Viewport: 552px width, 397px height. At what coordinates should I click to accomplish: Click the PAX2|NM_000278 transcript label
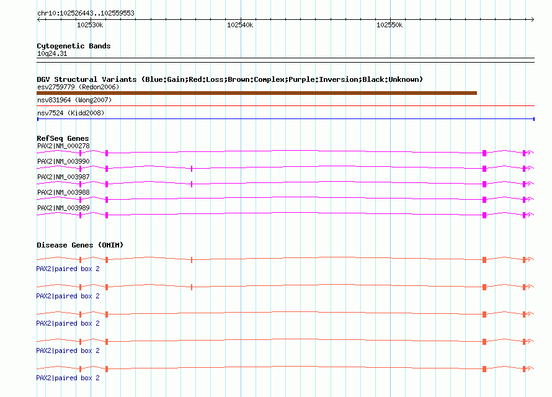[x=63, y=146]
